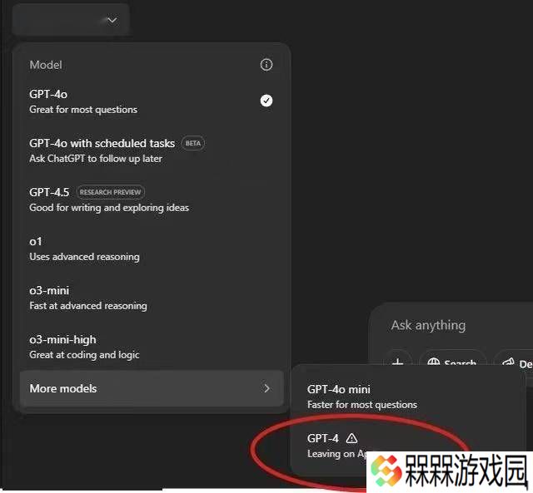Switch to the o1 model

click(152, 249)
